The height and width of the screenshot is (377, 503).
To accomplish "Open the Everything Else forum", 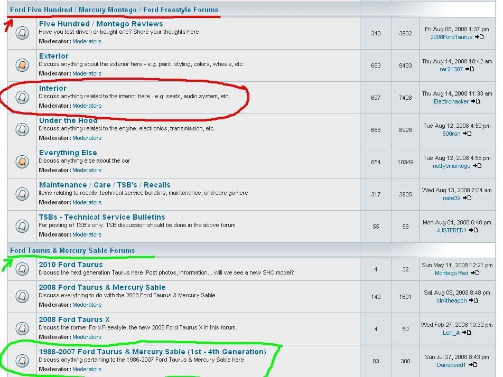I will click(68, 153).
